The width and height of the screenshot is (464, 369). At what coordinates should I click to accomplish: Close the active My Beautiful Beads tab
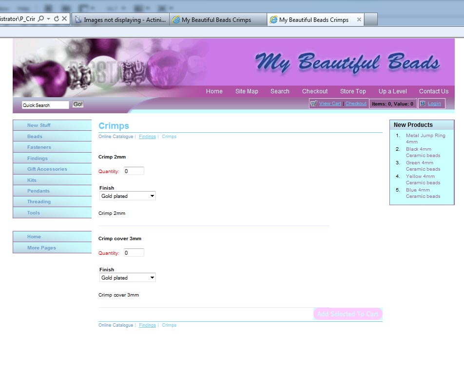click(x=359, y=20)
